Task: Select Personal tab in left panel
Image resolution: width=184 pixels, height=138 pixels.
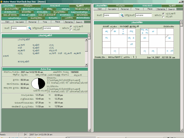Action: [32, 22]
